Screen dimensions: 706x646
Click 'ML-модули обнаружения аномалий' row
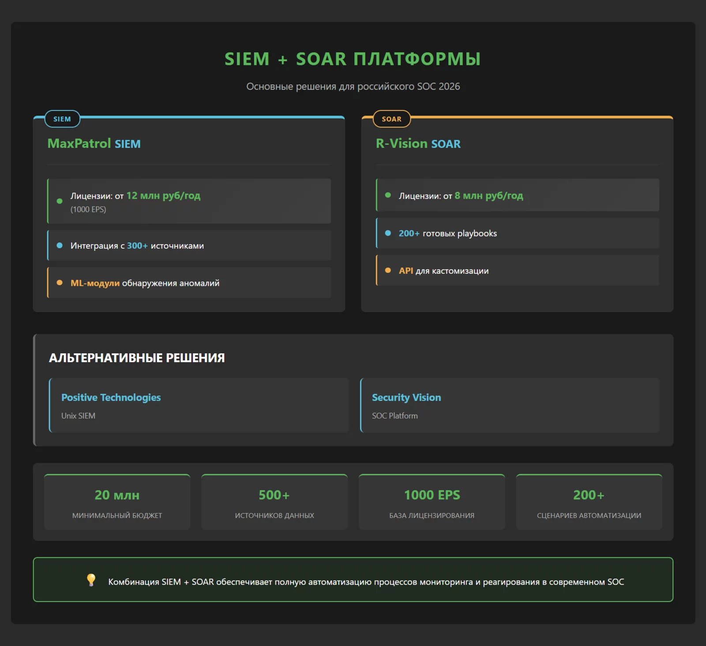[x=189, y=283]
